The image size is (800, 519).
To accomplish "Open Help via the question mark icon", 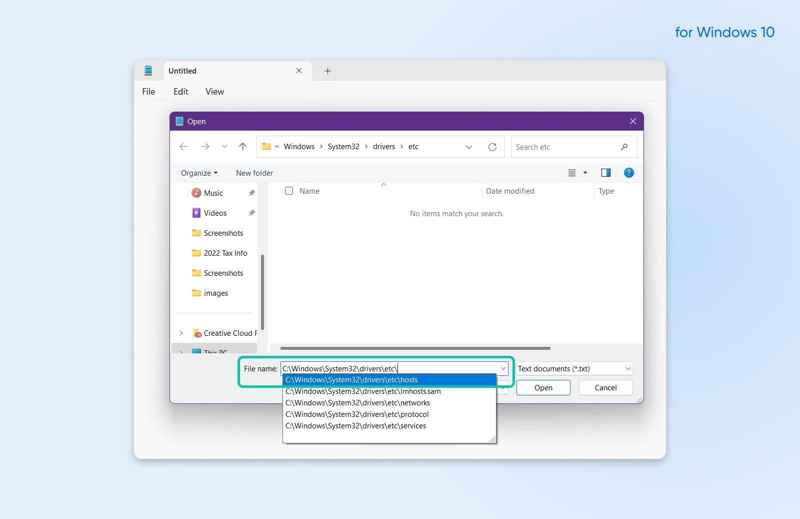I will click(x=628, y=173).
